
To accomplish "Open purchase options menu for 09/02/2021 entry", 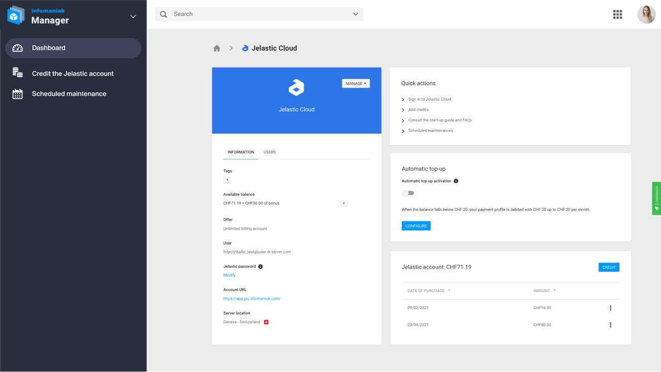I will pos(610,308).
